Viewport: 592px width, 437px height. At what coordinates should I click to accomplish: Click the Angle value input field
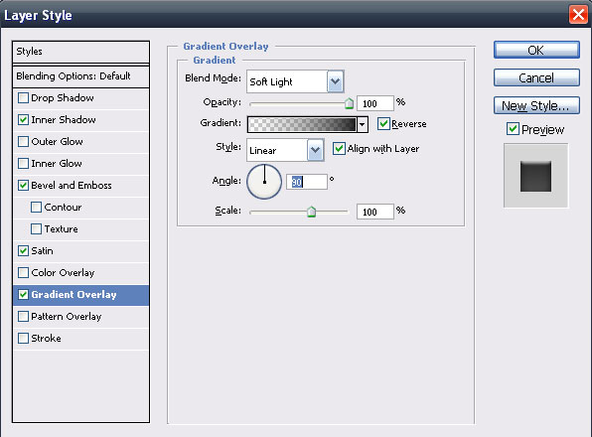pyautogui.click(x=307, y=182)
